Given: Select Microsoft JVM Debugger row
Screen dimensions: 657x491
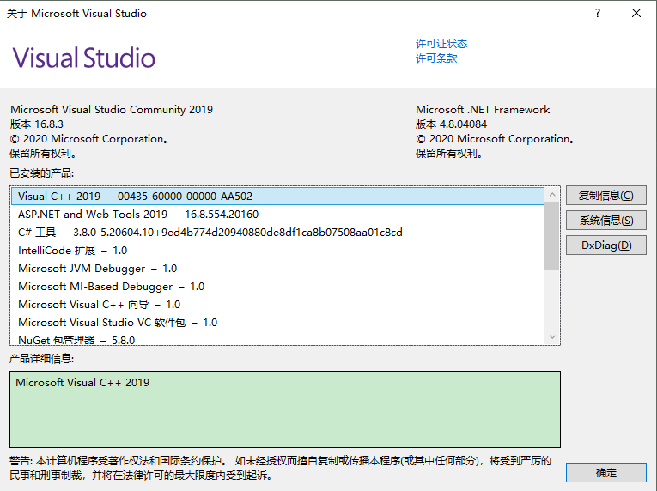Looking at the screenshot, I should pos(277,268).
